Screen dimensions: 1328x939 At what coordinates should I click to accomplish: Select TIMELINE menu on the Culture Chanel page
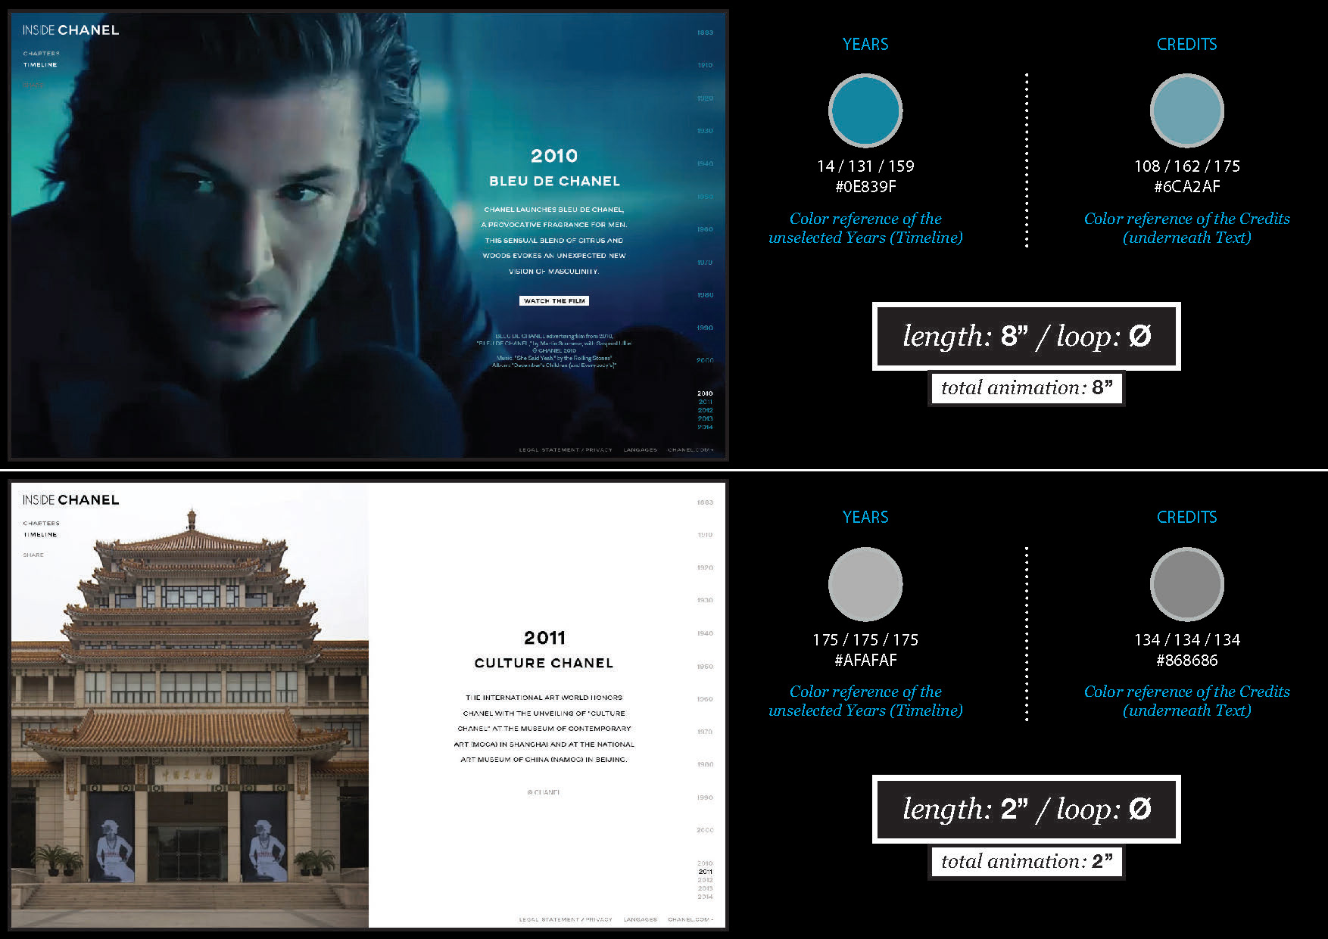click(x=40, y=535)
